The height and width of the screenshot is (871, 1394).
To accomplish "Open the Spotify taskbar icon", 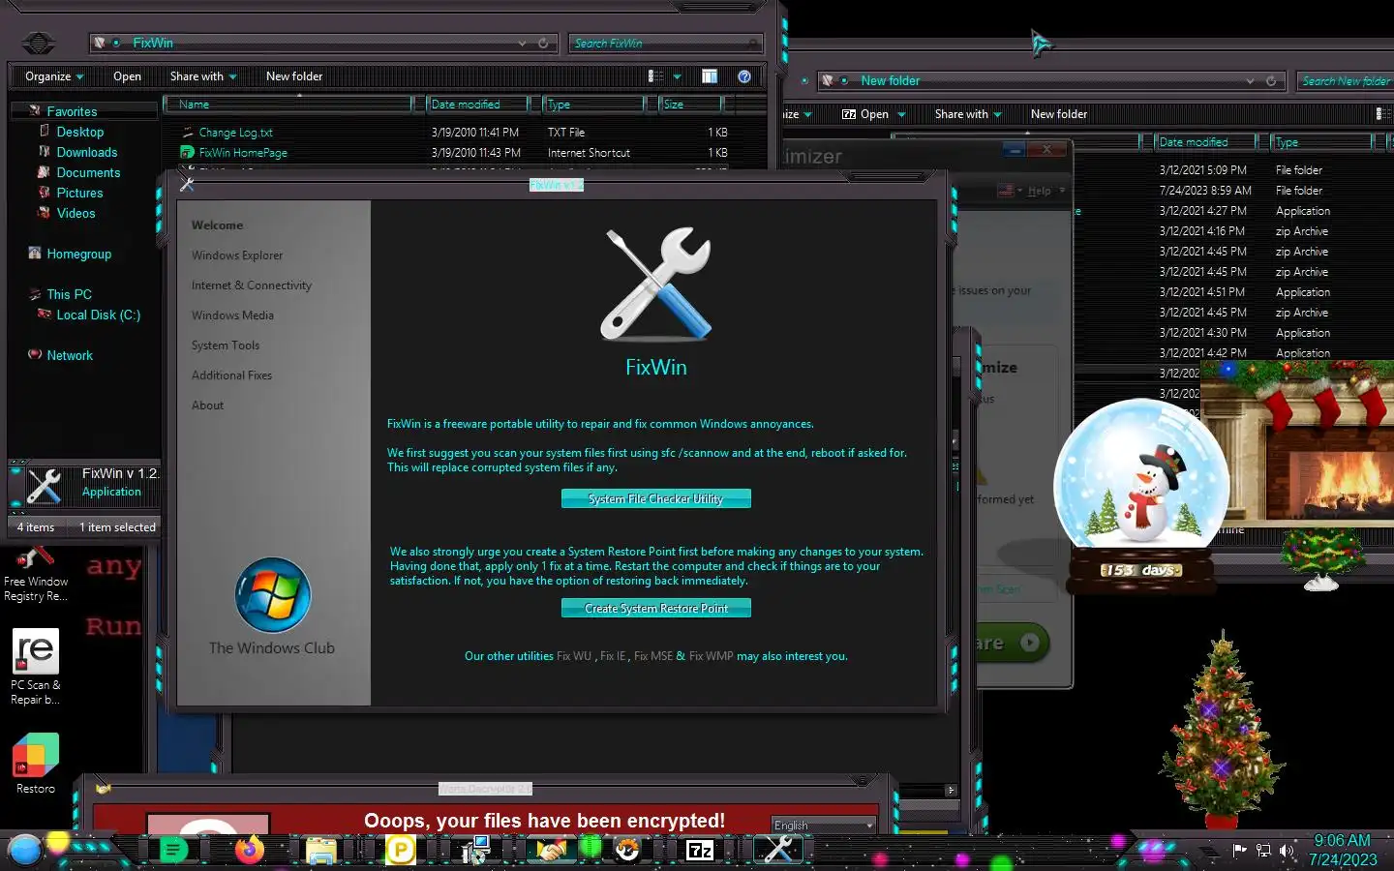I will 173,851.
